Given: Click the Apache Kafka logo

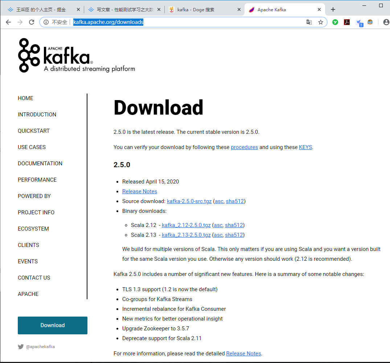Looking at the screenshot, I should click(x=76, y=55).
